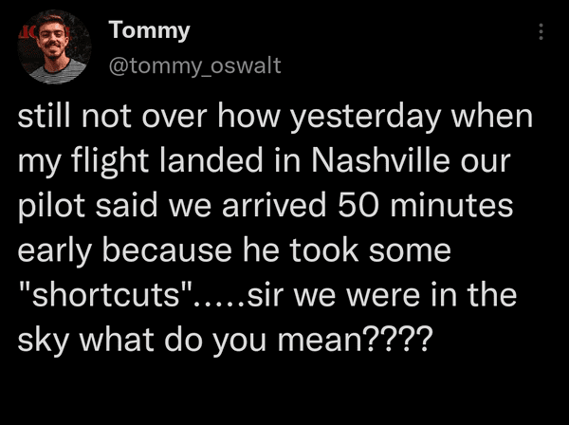Click the @tommy_oswalt handle
Image resolution: width=569 pixels, height=425 pixels.
pyautogui.click(x=195, y=65)
